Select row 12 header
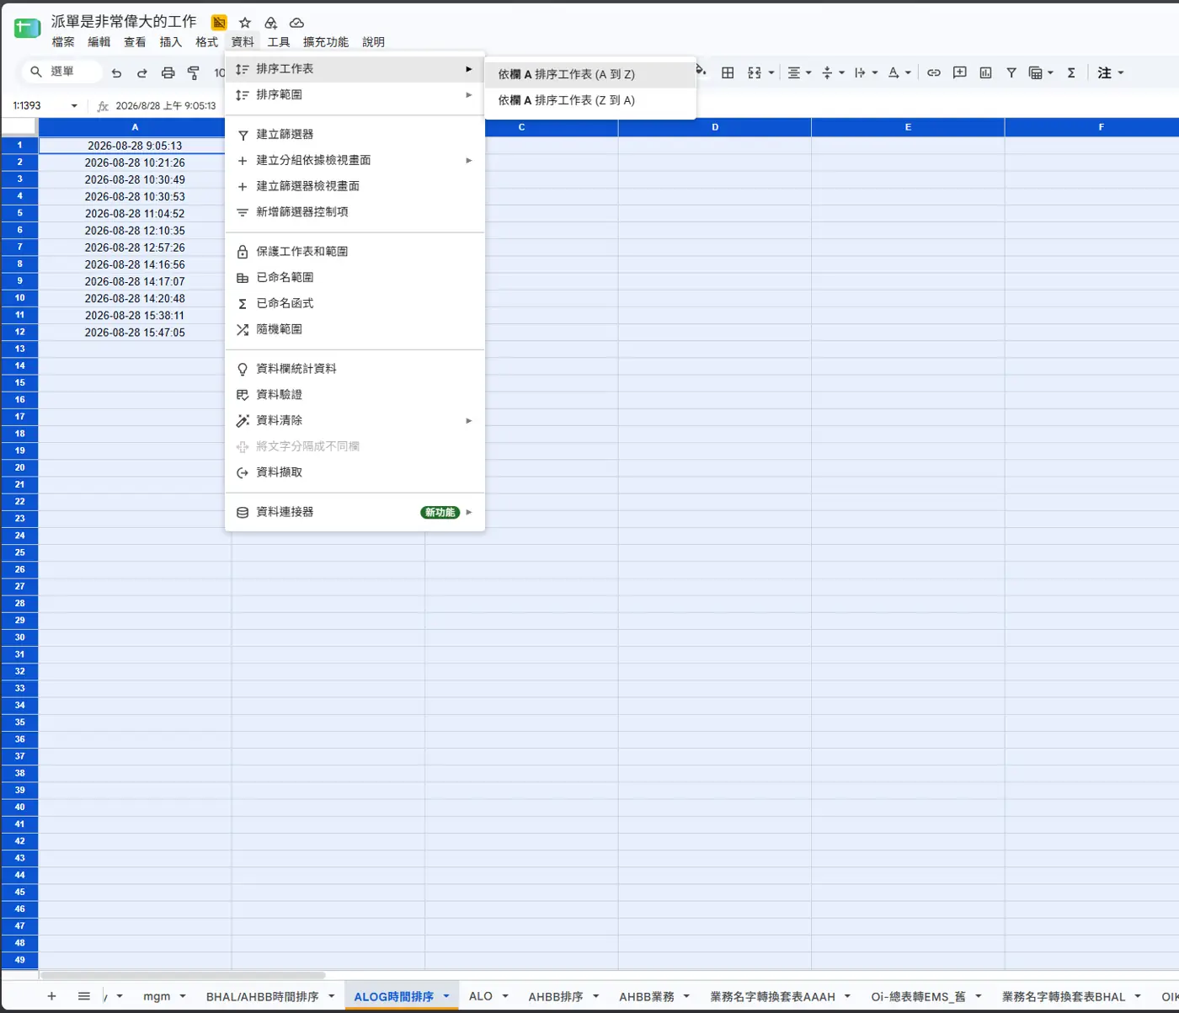This screenshot has width=1179, height=1013. [x=19, y=332]
